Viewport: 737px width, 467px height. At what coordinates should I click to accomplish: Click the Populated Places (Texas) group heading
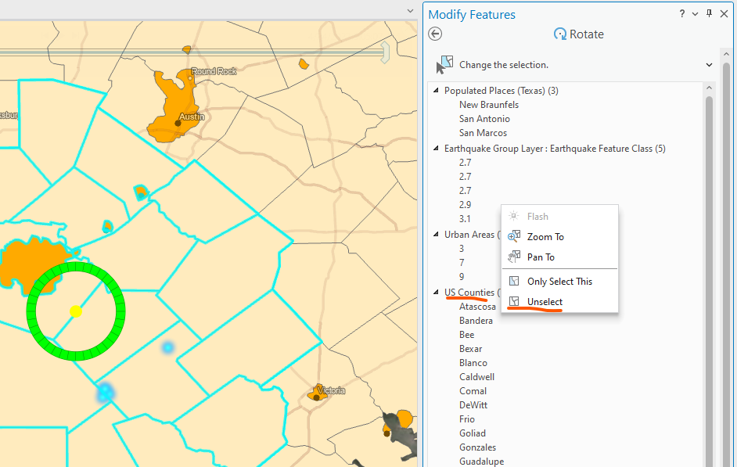pyautogui.click(x=501, y=91)
